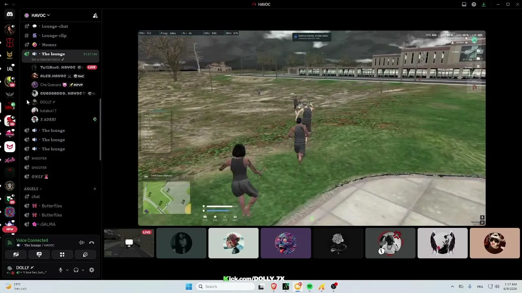Open the clock and date panel
The image size is (522, 293).
(510, 286)
